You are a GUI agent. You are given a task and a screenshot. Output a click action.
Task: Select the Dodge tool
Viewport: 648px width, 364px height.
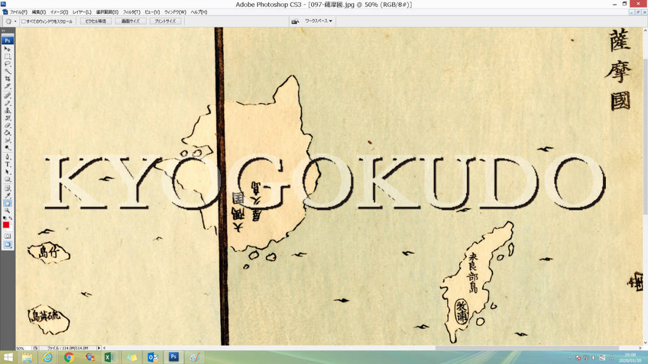pyautogui.click(x=8, y=148)
